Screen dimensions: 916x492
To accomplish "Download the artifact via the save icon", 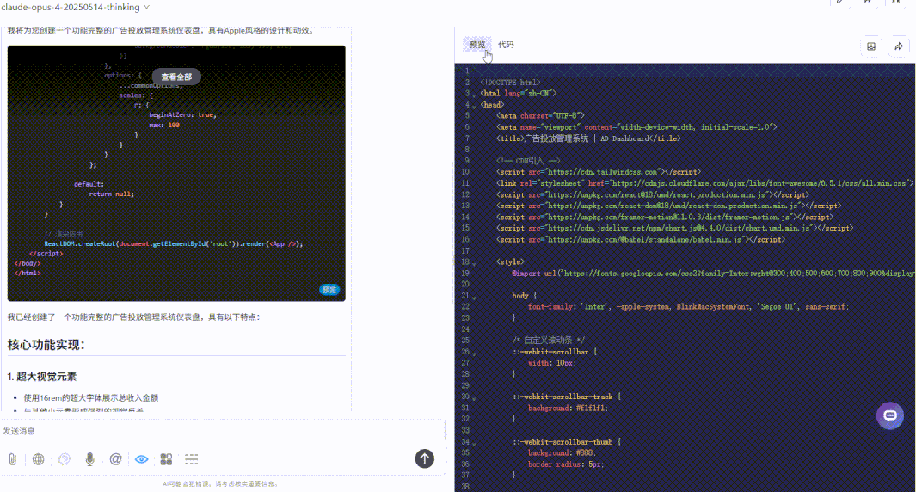I will point(871,46).
